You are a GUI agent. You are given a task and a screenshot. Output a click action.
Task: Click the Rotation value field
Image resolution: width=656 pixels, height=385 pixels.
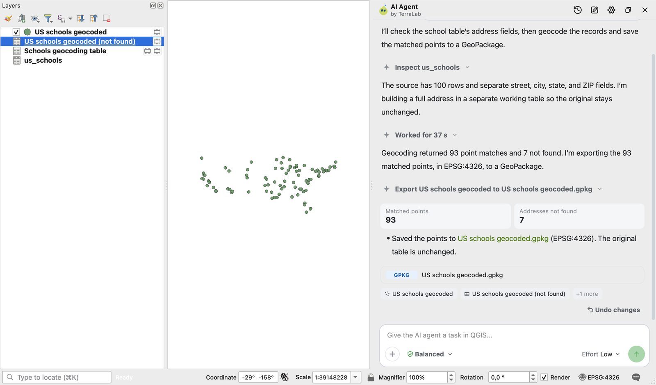click(509, 377)
